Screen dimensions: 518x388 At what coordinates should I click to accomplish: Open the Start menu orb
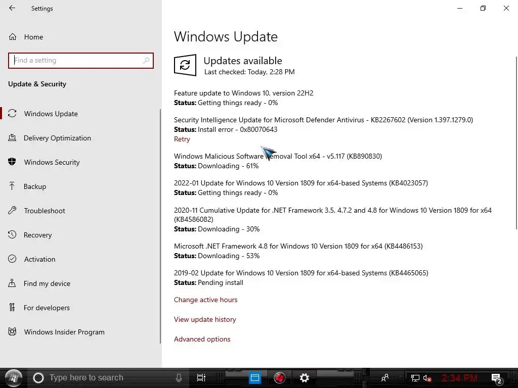(14, 378)
